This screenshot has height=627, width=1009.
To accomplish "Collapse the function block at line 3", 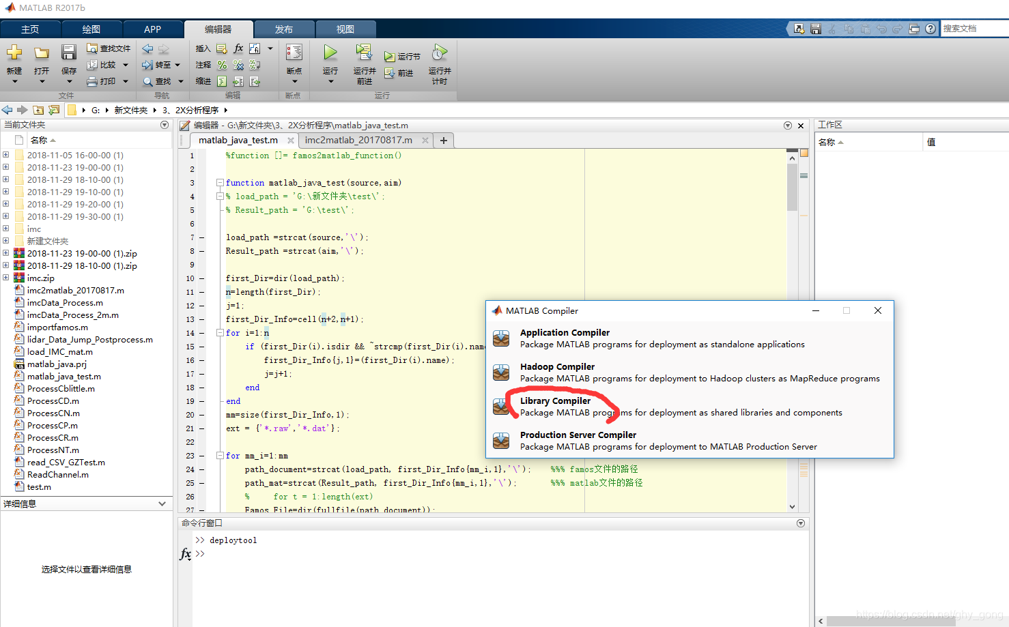I will click(220, 183).
